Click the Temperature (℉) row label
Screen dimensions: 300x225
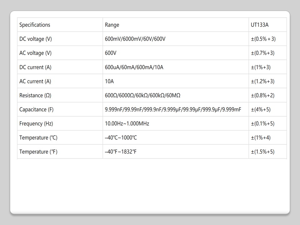point(38,152)
